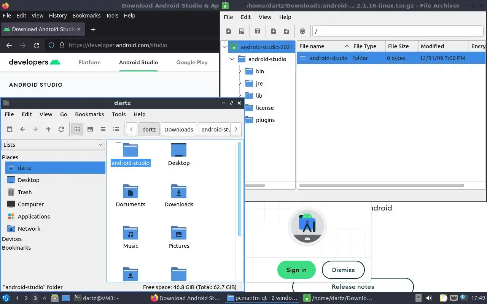Go forward using file manager forward arrow

pos(35,129)
